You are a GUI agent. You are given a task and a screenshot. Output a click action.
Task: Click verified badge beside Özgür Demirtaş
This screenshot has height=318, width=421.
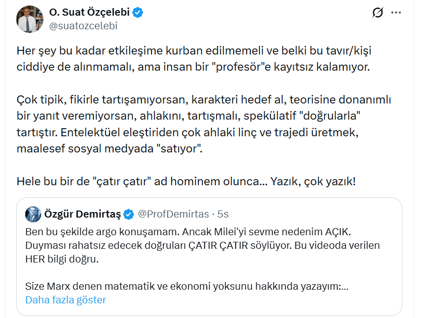tap(128, 214)
